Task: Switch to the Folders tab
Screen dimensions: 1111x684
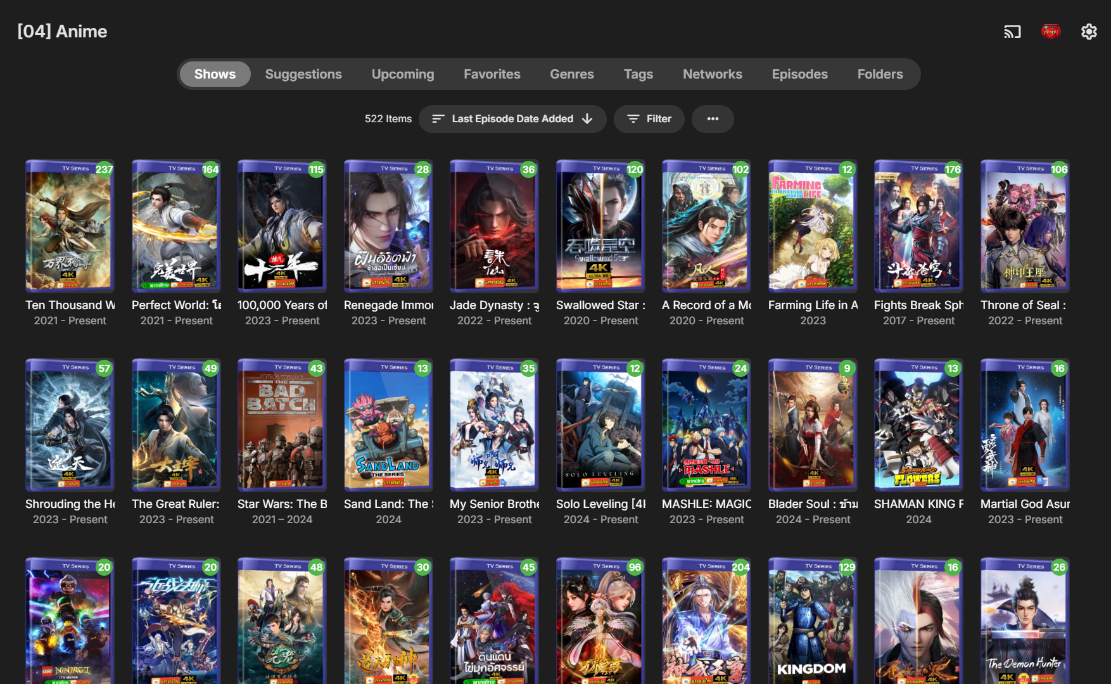Action: pos(880,74)
